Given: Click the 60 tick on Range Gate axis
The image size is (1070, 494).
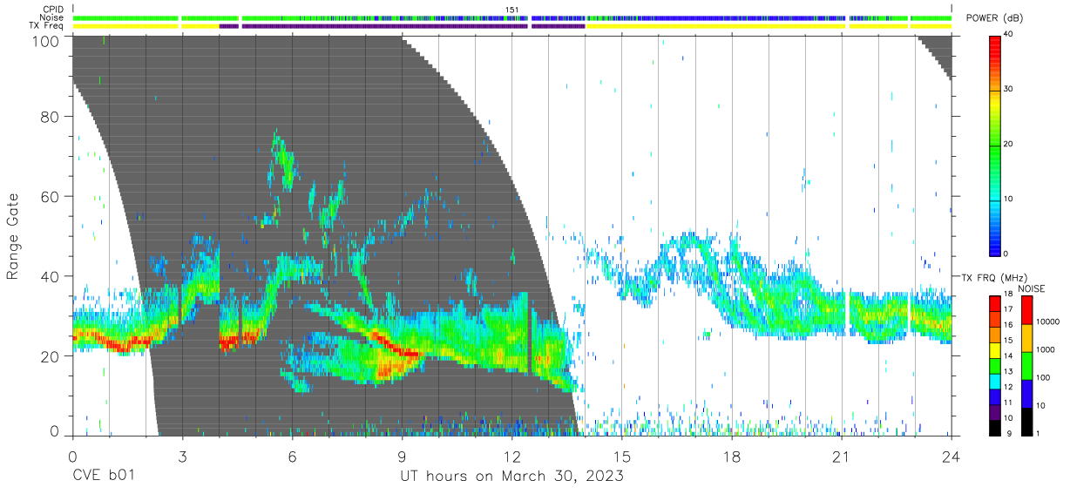Looking at the screenshot, I should [x=51, y=196].
